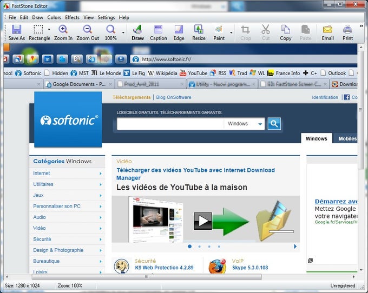This screenshot has height=293, width=368.
Task: Click the Softonic logo
Action: coord(68,119)
